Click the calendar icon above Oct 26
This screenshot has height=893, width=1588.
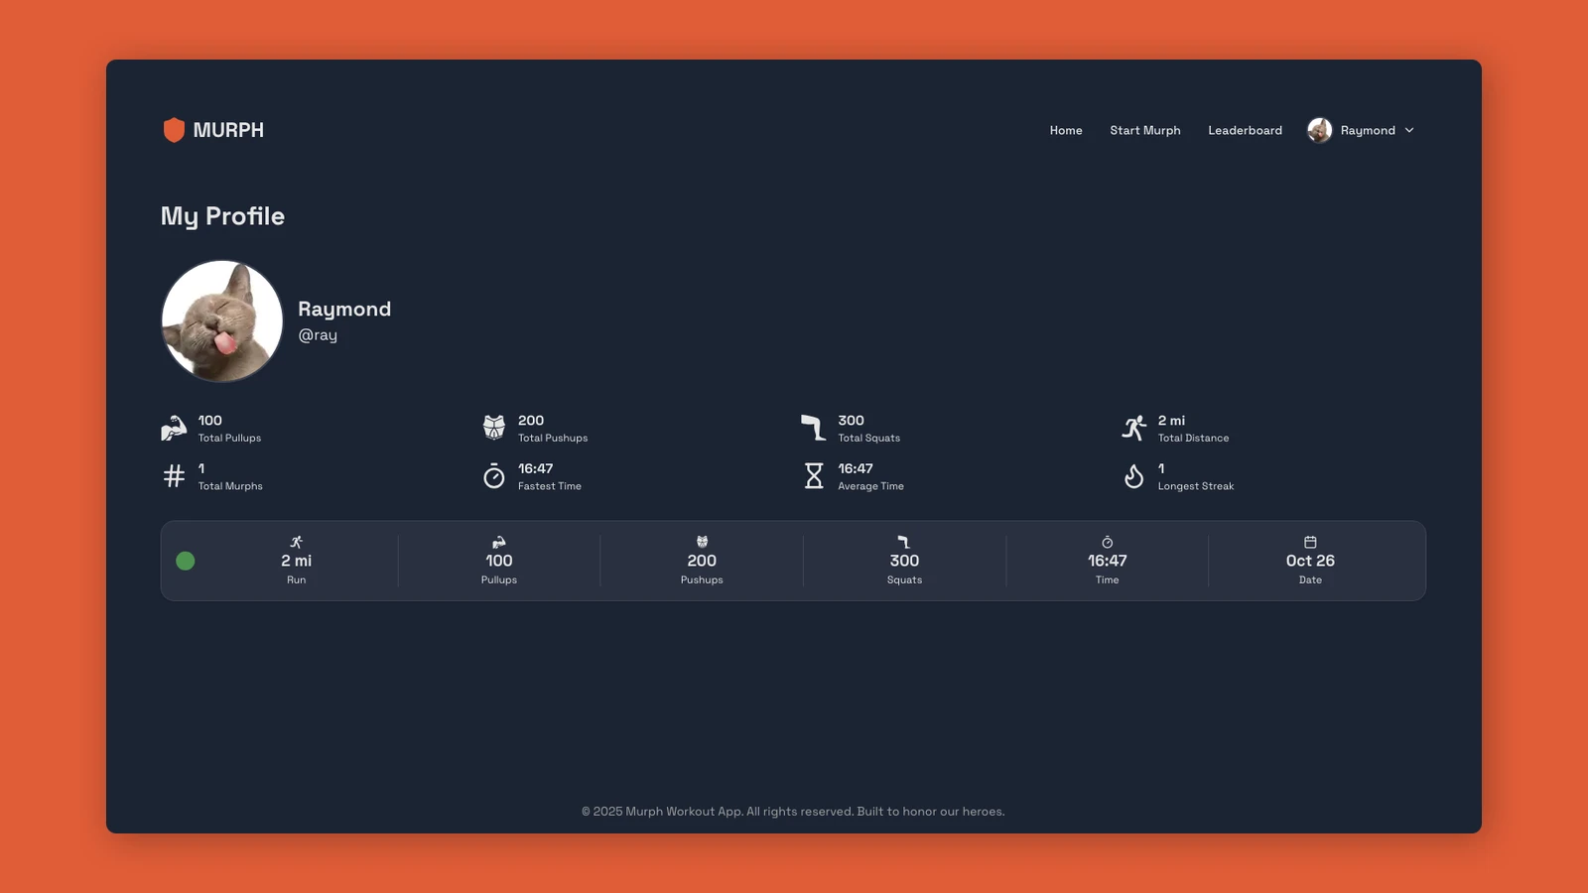click(1310, 542)
